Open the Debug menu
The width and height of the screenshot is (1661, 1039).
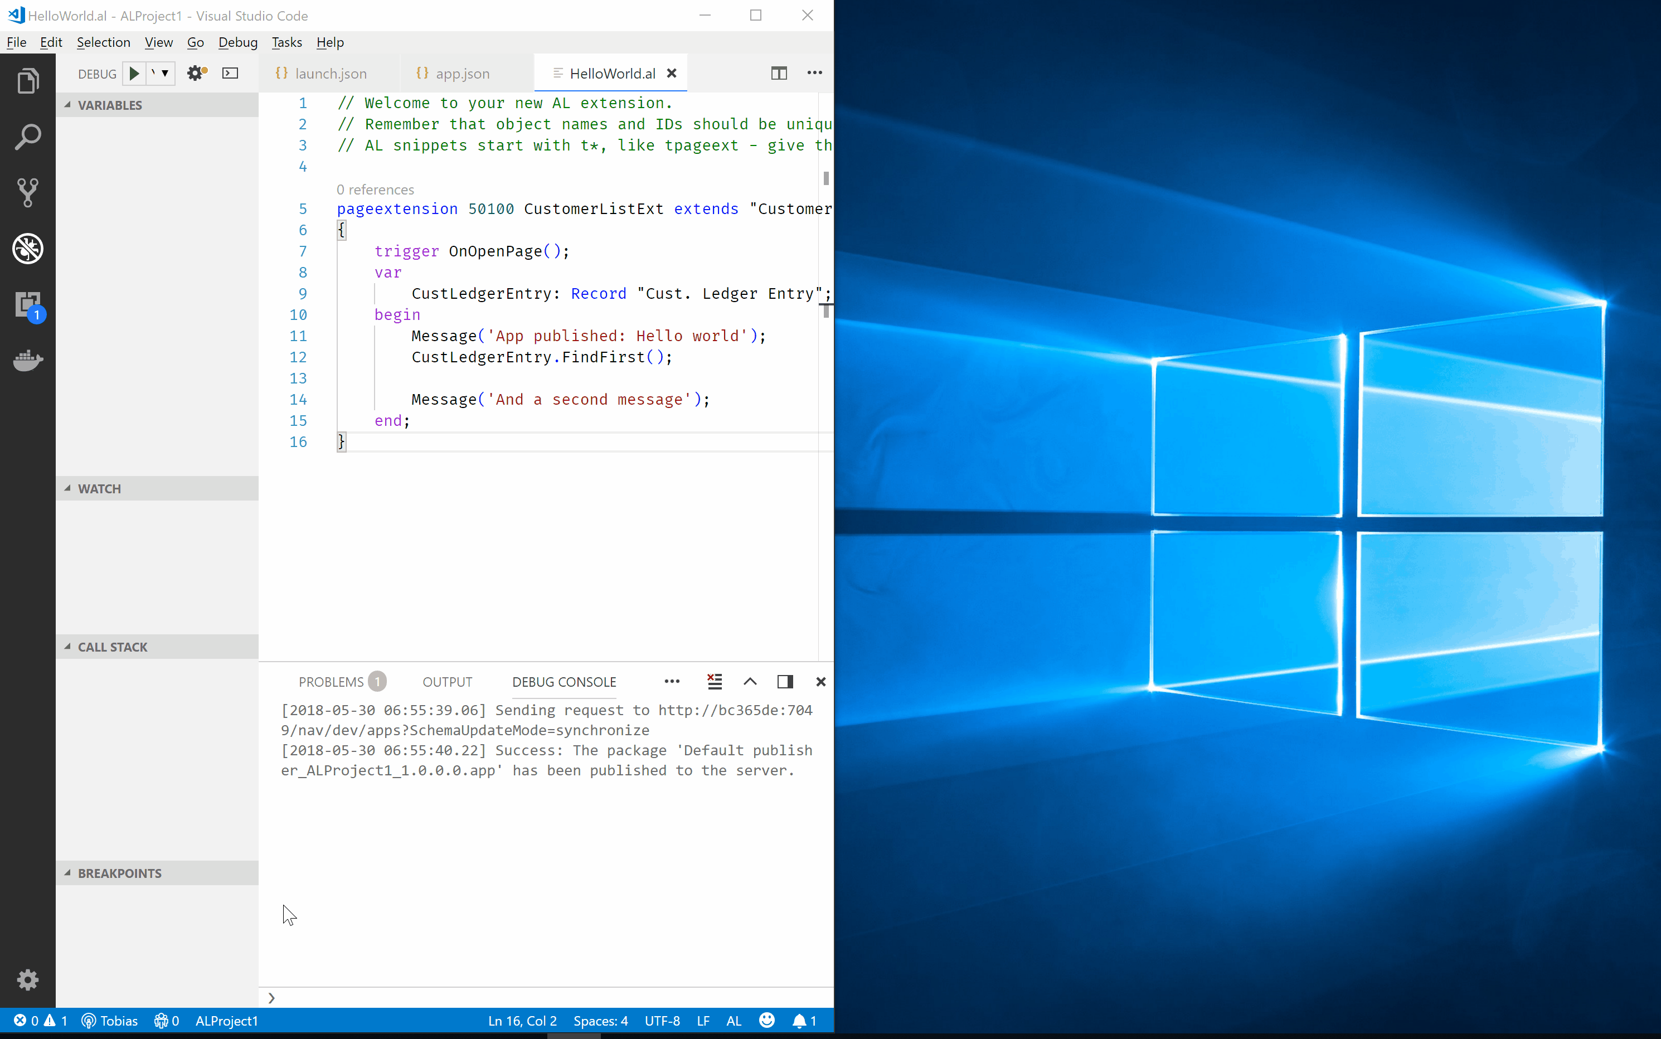[237, 42]
